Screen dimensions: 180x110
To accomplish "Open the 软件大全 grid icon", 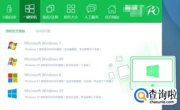I will 71,9.
